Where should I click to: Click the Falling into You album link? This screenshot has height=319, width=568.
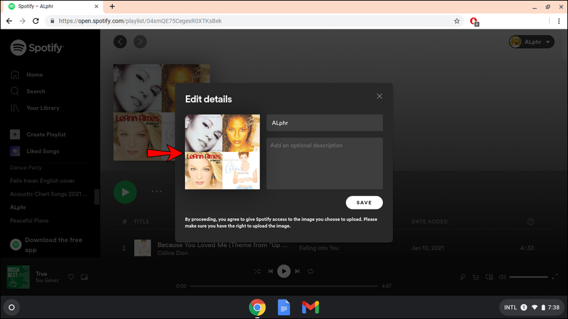[319, 248]
